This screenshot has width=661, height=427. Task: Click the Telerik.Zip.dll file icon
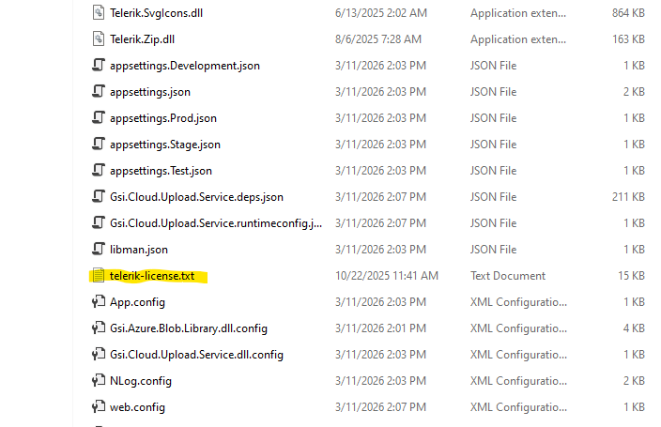tap(98, 39)
